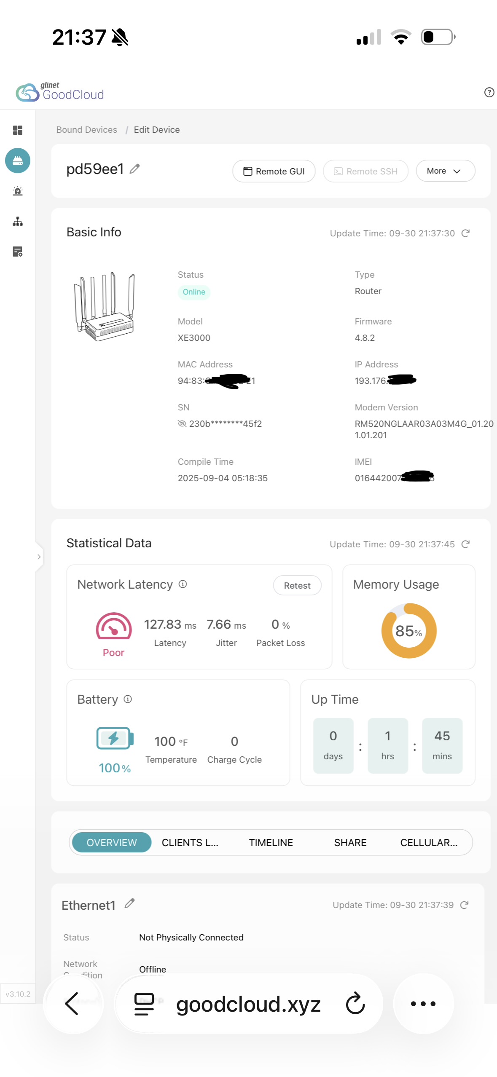Click the help question mark icon

[x=489, y=92]
